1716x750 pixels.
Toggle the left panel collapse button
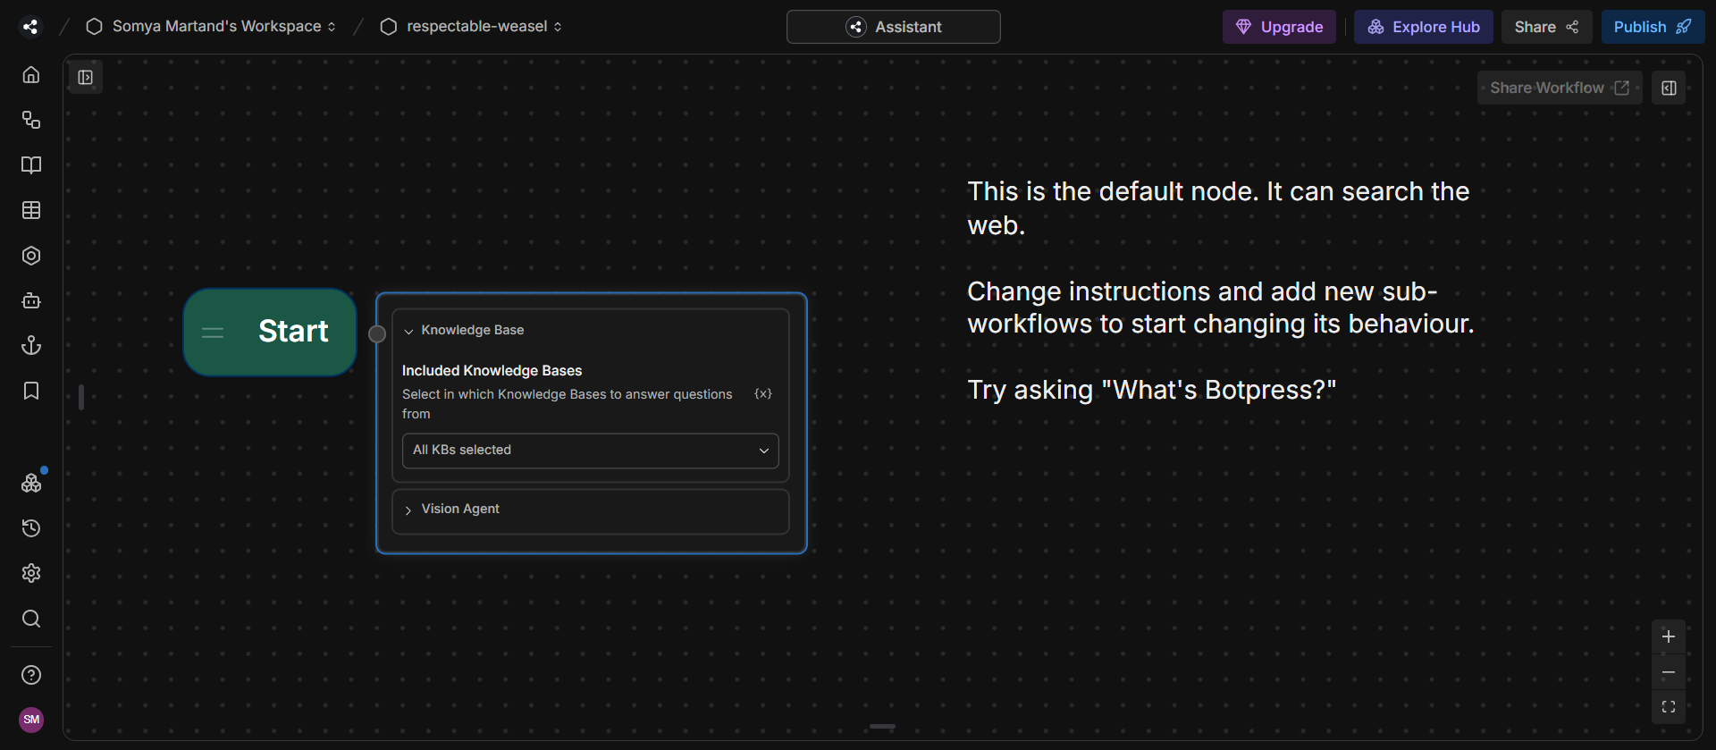(86, 78)
